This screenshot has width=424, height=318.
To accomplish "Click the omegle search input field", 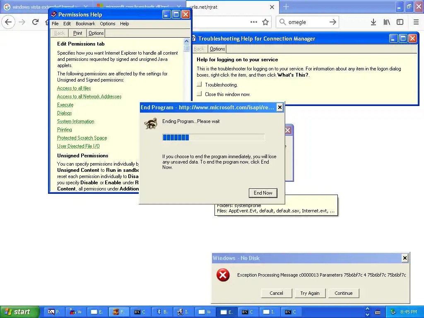I will (x=307, y=22).
